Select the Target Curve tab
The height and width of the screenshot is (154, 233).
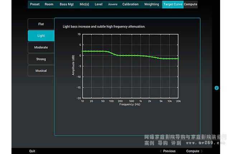[x=173, y=4]
